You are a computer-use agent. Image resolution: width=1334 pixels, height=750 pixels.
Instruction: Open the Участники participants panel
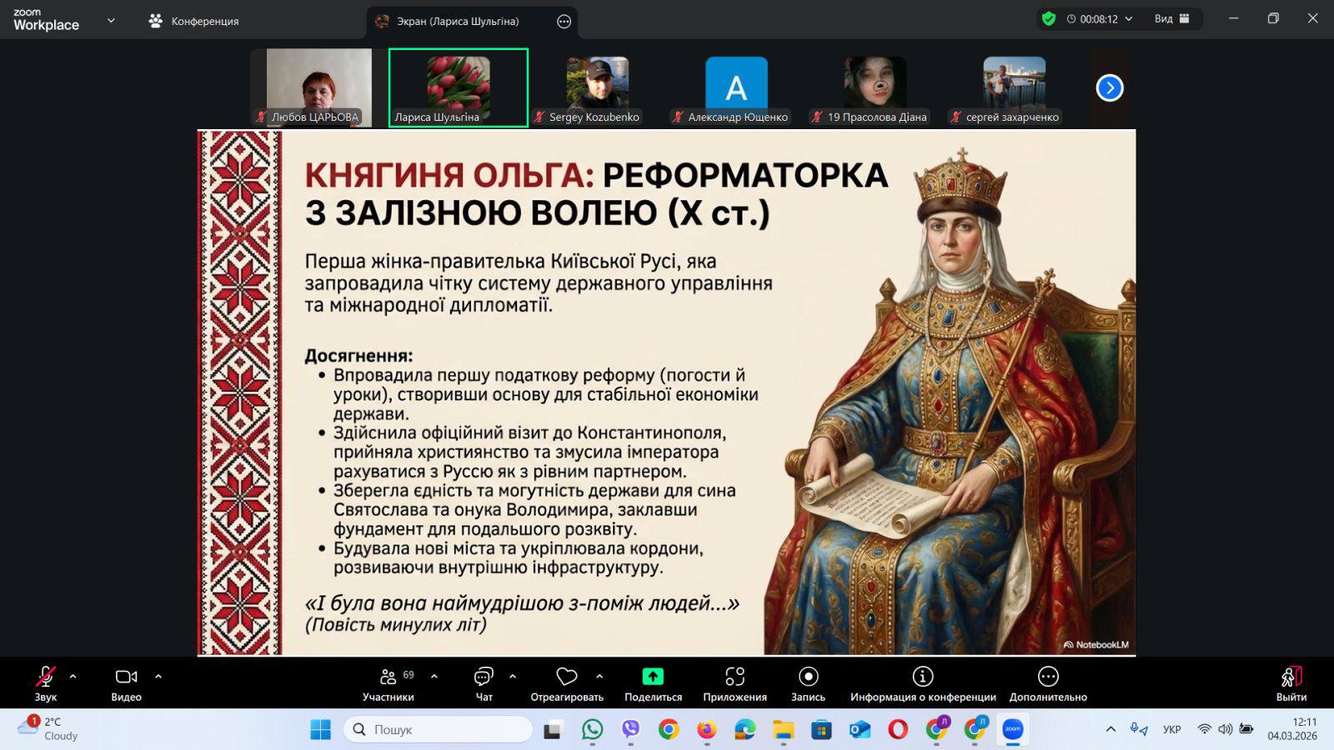tap(389, 683)
